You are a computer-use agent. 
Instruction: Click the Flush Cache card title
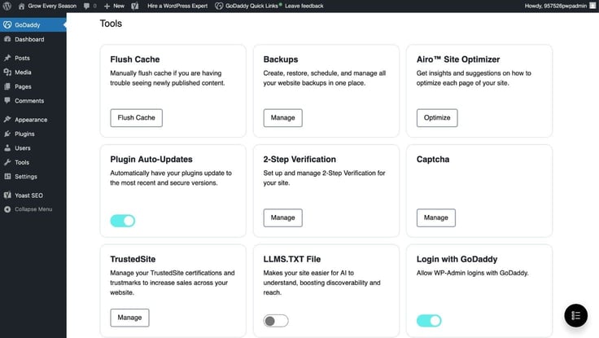point(135,59)
